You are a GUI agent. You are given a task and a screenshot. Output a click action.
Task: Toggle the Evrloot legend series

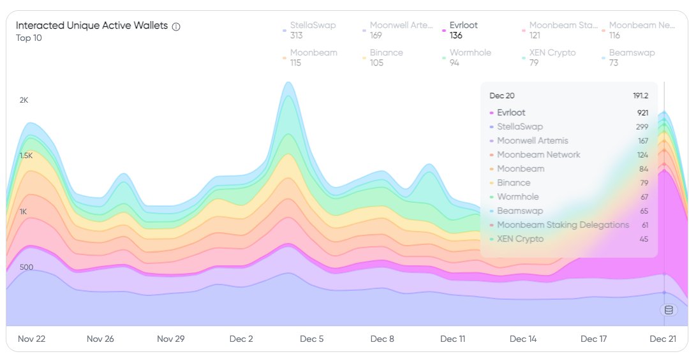(x=460, y=31)
